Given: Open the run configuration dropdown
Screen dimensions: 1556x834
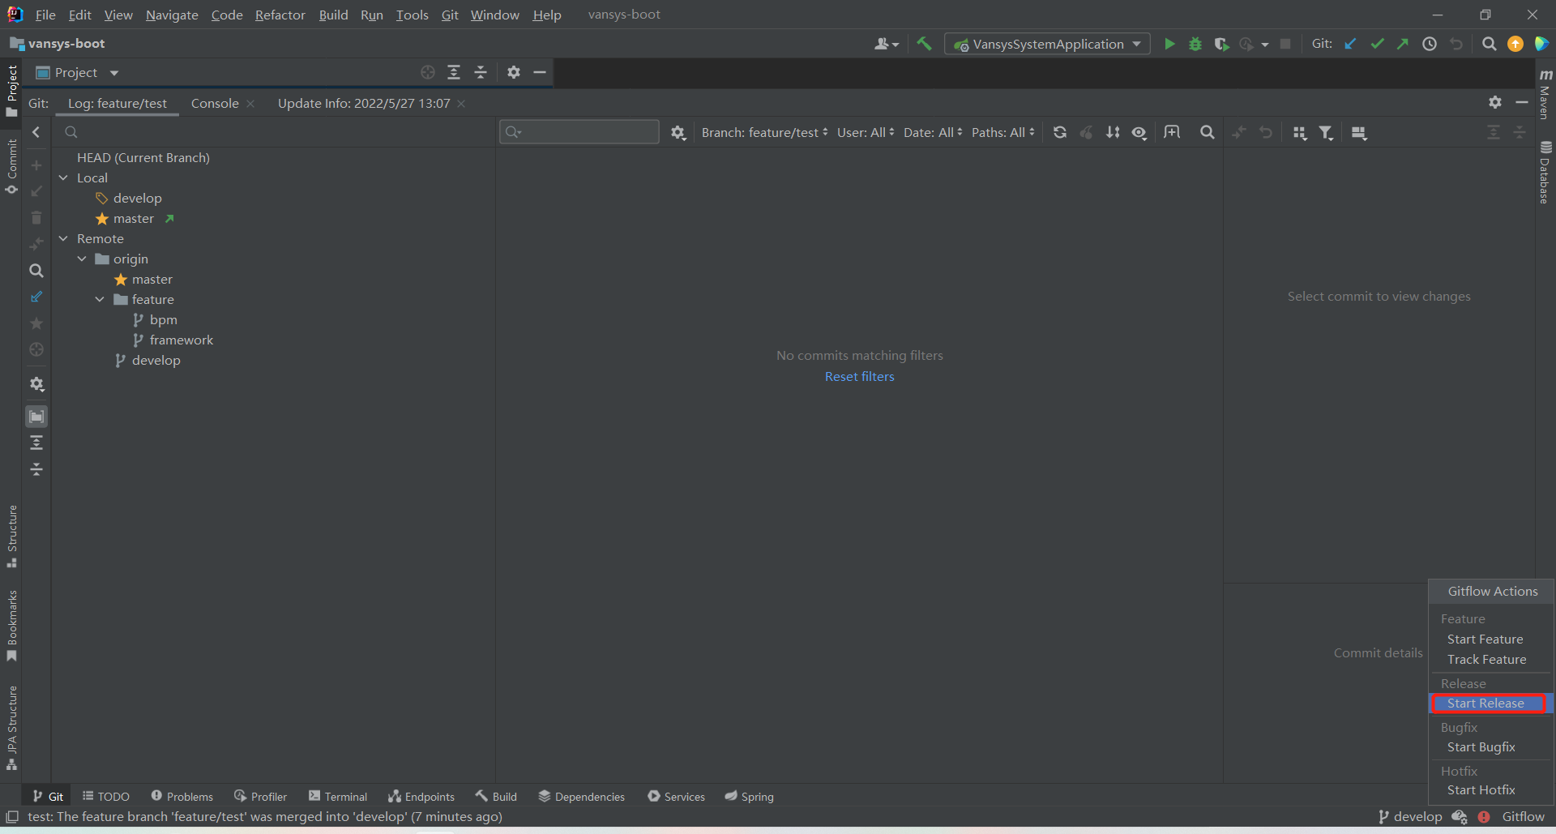Looking at the screenshot, I should (x=1047, y=44).
